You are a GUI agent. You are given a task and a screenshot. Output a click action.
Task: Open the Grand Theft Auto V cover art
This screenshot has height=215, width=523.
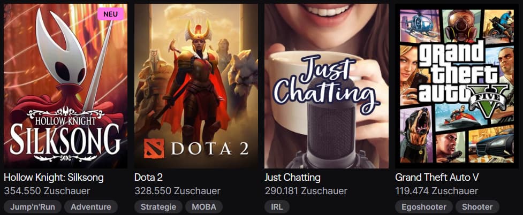tap(457, 86)
